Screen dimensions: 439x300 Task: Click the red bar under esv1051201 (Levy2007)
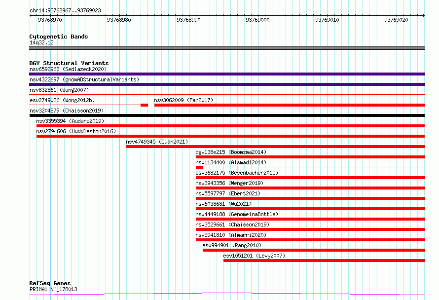[x=324, y=261]
